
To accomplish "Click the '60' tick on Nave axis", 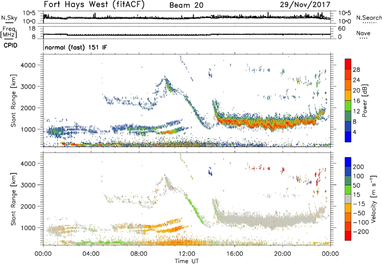I will [x=341, y=29].
